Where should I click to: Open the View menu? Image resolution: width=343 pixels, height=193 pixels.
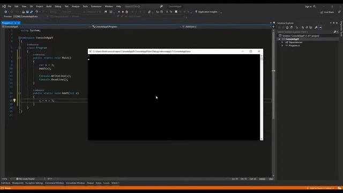24,6
